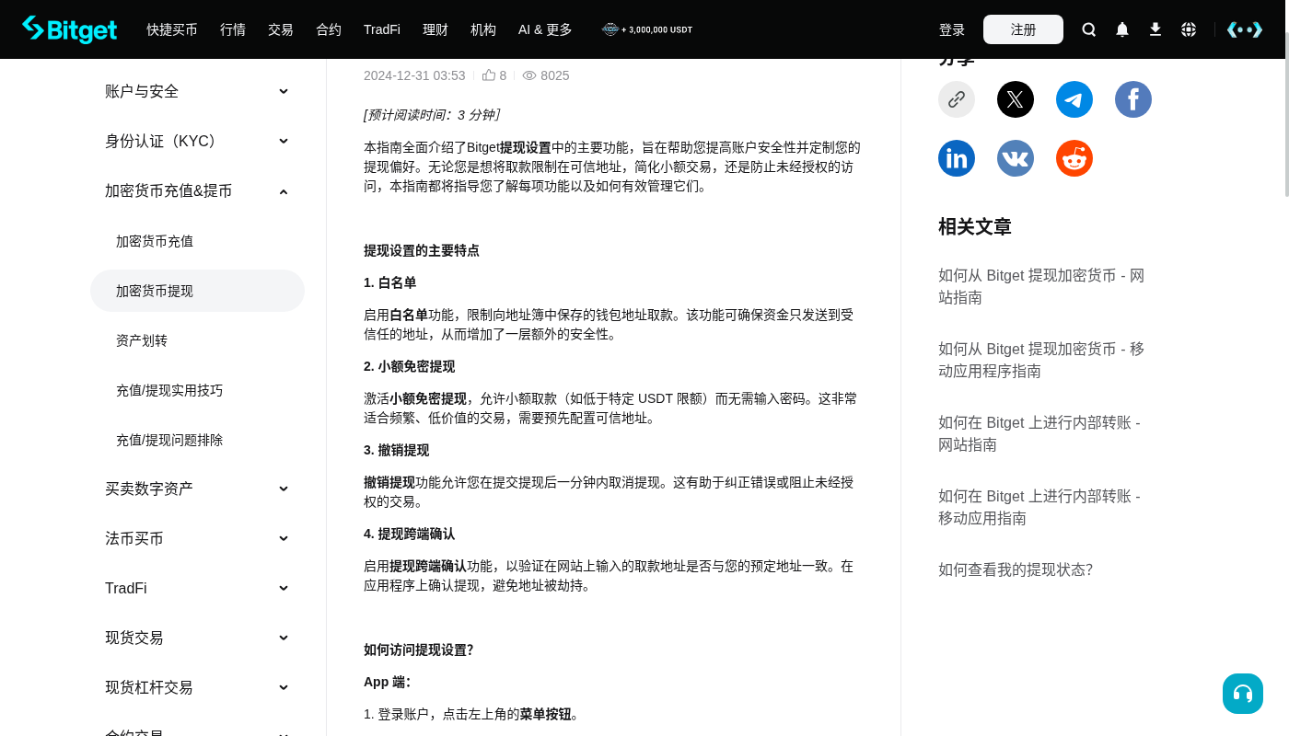This screenshot has height=736, width=1289.
Task: Like the article with thumbs-up icon
Action: point(489,75)
